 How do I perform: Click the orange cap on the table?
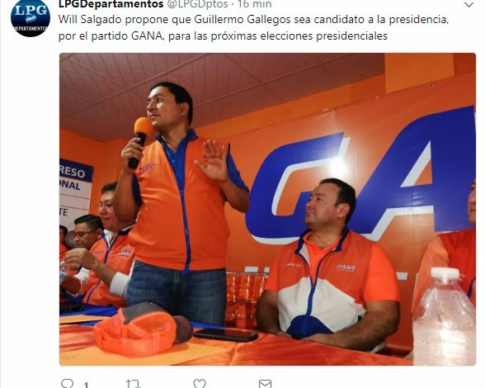pyautogui.click(x=143, y=329)
